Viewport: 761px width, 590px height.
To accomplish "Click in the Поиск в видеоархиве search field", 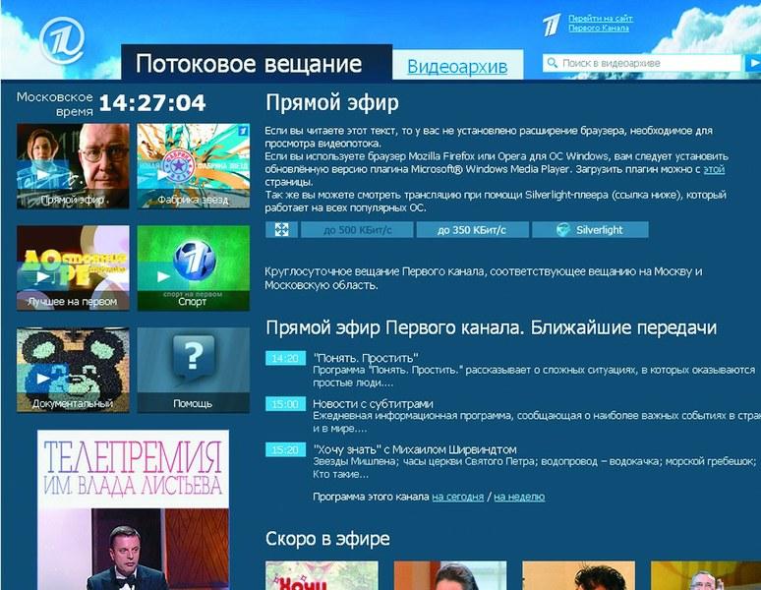I will (x=649, y=63).
